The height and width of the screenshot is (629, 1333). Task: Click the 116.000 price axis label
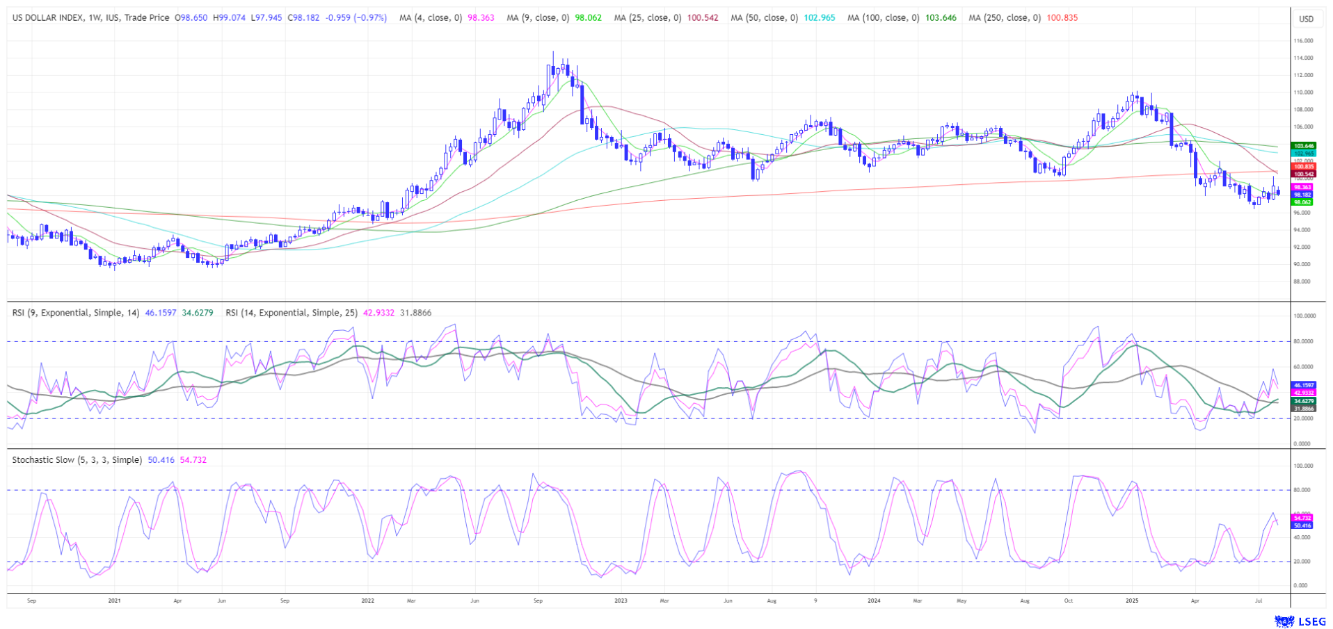tap(1302, 41)
